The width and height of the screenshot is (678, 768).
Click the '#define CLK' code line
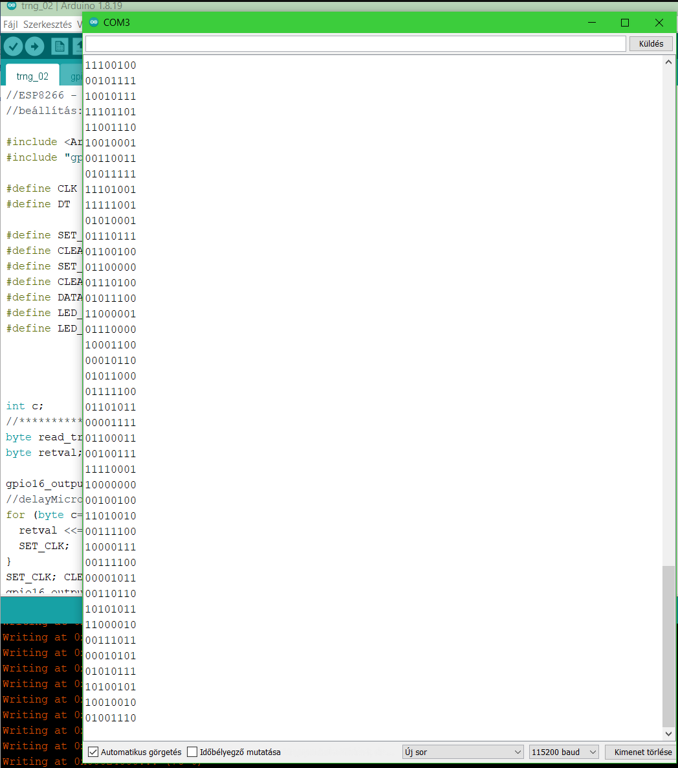click(41, 188)
